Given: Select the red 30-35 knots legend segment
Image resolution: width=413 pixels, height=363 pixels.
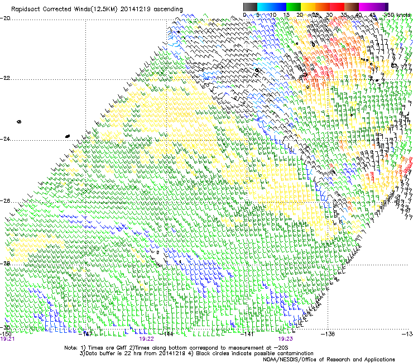Looking at the screenshot, I should click(x=337, y=7).
